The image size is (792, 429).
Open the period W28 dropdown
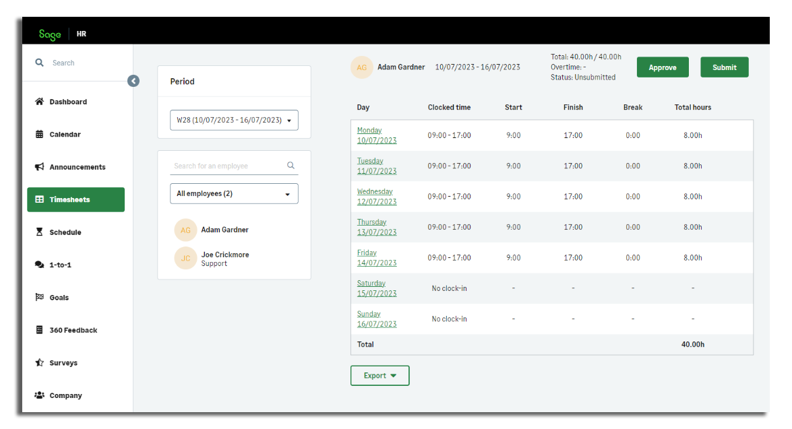pyautogui.click(x=234, y=120)
